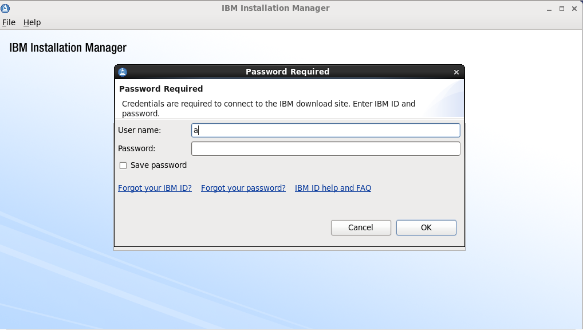
Task: Click the IBM Installation Manager window icon
Action: pos(5,9)
